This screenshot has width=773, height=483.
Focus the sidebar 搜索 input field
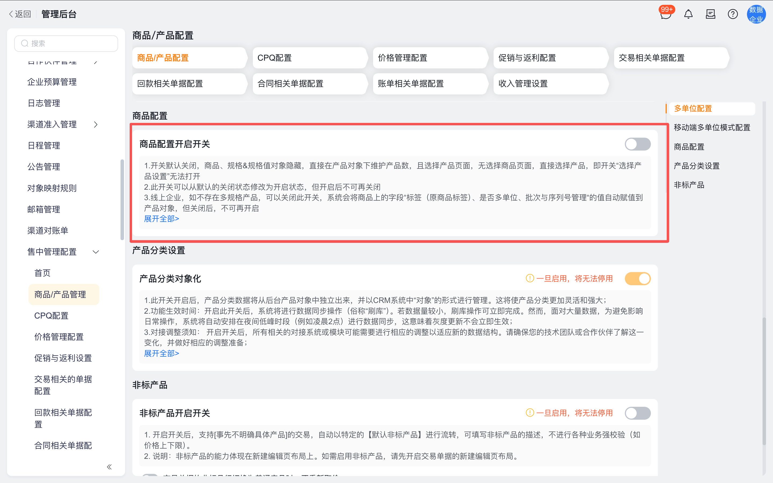(x=66, y=43)
